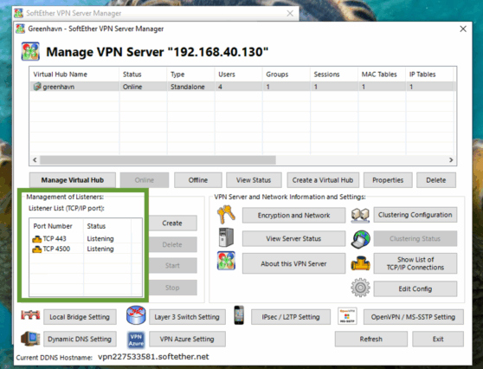483x369 pixels.
Task: Click the hub list right scroll arrow
Action: click(451, 160)
